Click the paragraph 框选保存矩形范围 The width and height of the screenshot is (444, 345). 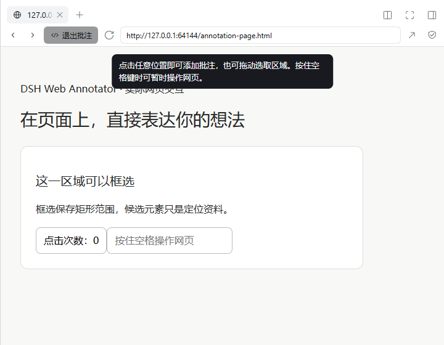pyautogui.click(x=132, y=209)
